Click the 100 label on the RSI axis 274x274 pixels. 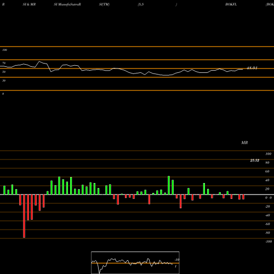[x=4, y=50]
